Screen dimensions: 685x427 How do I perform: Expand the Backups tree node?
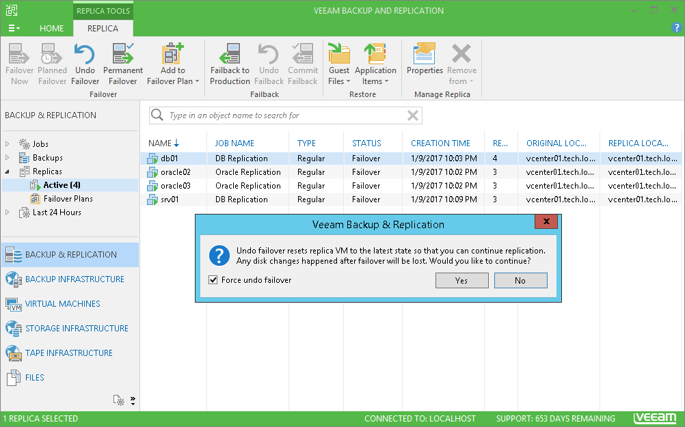pos(7,157)
